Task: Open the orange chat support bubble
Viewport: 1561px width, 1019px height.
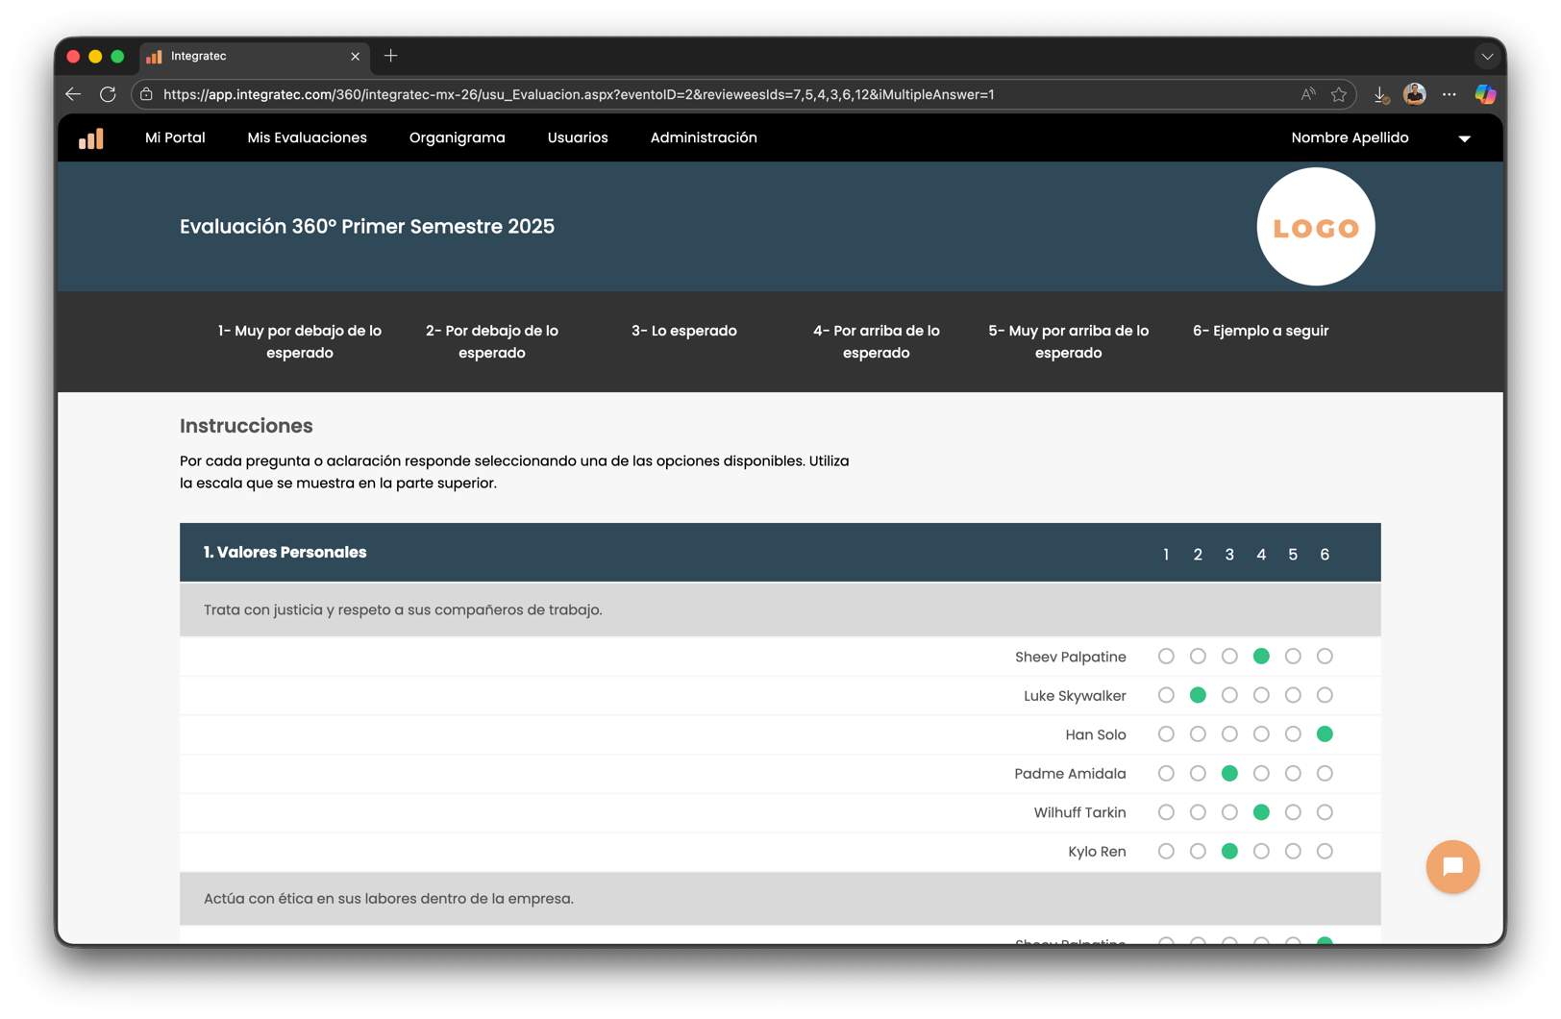Action: [1451, 866]
